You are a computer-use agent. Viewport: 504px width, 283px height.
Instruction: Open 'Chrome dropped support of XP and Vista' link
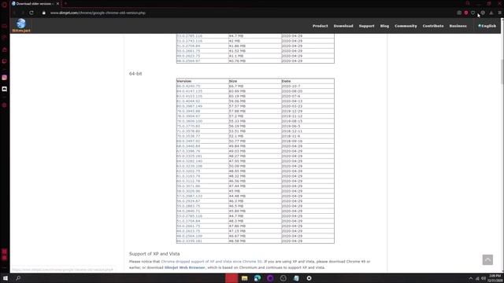pos(212,262)
